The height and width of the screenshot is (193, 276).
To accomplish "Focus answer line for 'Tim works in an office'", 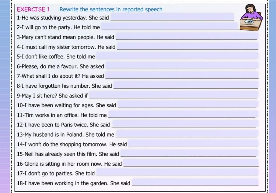I will point(183,114).
